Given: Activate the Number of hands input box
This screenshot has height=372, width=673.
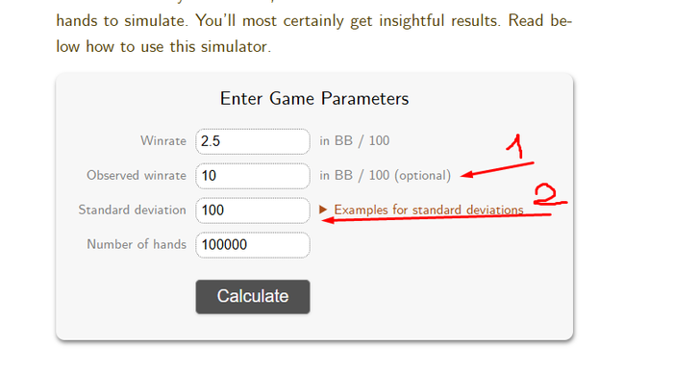Looking at the screenshot, I should pyautogui.click(x=253, y=244).
